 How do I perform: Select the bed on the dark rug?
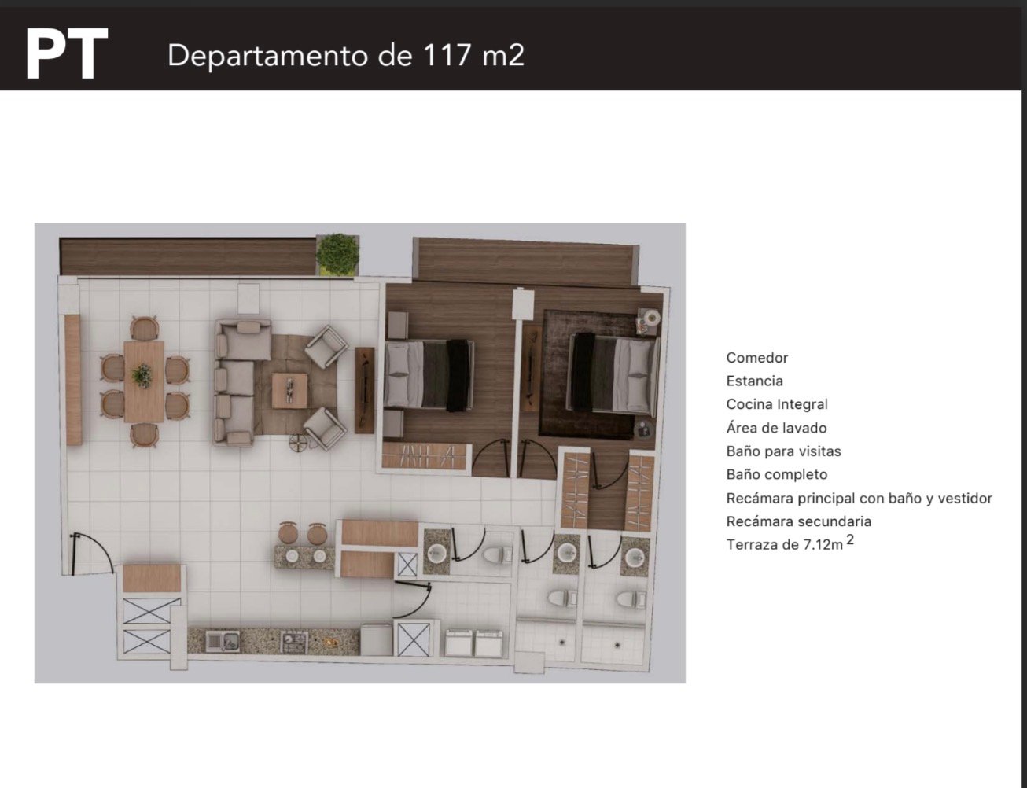click(614, 373)
